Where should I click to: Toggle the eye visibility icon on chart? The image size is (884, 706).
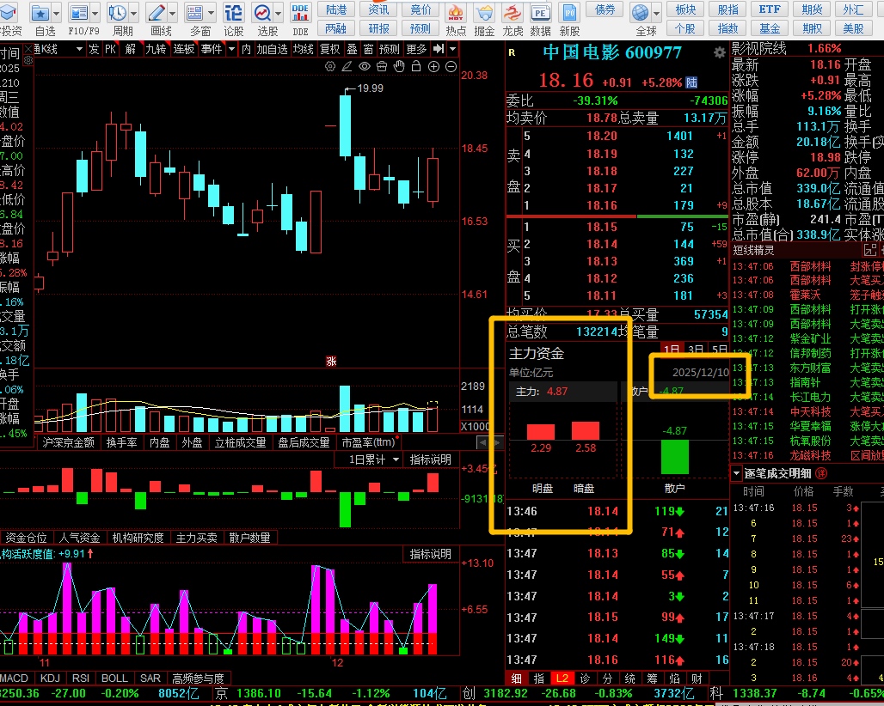coord(365,67)
